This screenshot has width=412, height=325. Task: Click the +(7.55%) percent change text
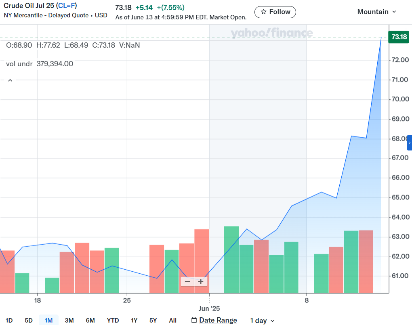[x=170, y=8]
